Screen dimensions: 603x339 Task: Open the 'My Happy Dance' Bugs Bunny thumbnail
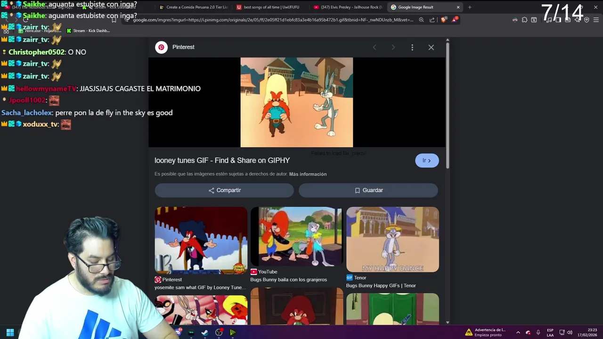click(x=392, y=239)
